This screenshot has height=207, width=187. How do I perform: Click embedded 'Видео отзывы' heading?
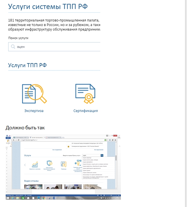[31, 181]
